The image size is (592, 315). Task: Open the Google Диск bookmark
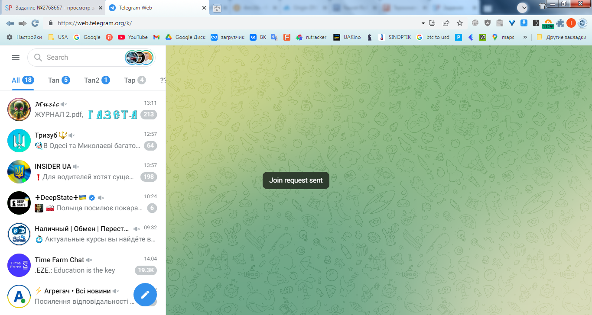coord(185,37)
